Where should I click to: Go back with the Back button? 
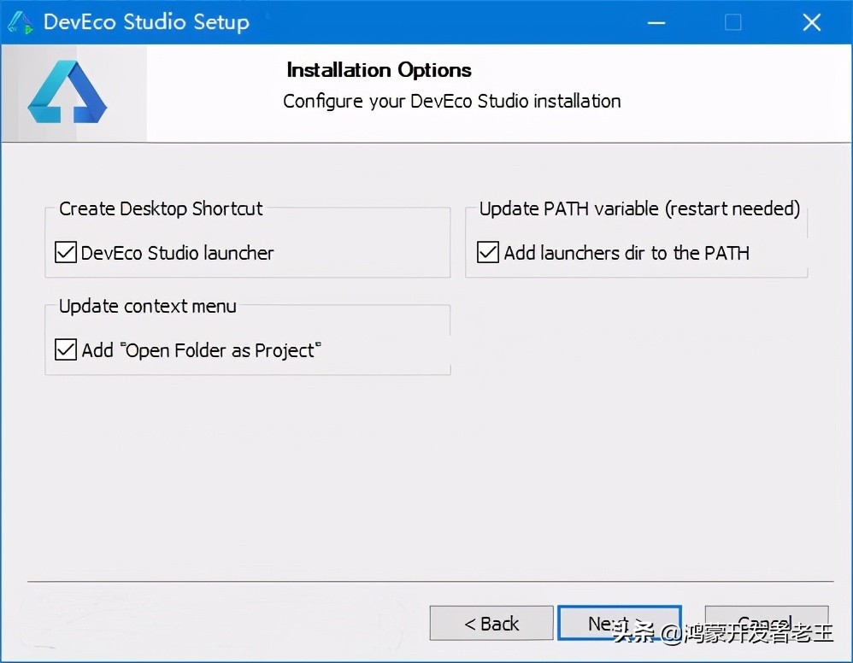[491, 624]
